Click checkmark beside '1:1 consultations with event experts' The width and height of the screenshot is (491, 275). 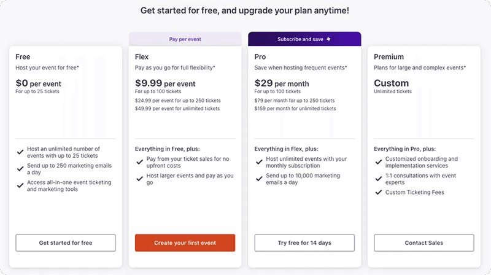click(379, 177)
